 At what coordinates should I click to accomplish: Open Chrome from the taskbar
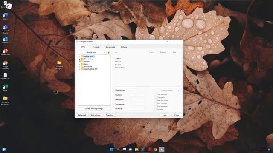(x=155, y=150)
